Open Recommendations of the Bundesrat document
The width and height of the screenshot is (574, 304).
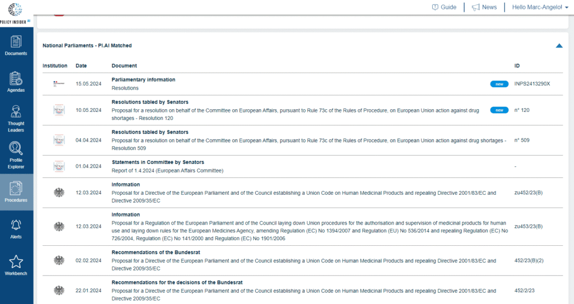(156, 252)
